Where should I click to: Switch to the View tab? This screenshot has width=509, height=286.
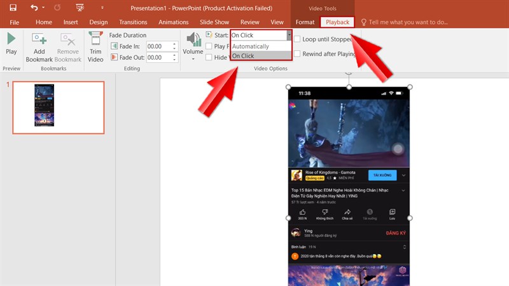point(277,22)
